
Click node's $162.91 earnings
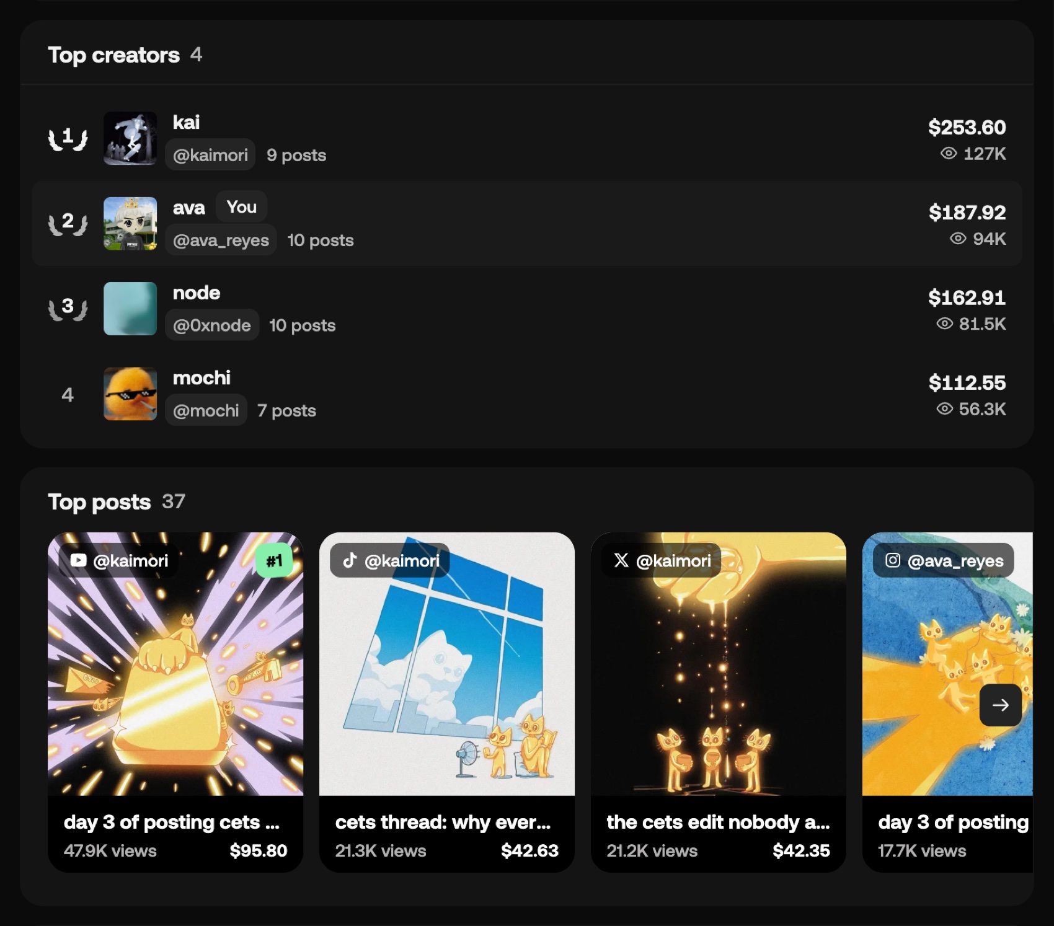967,298
